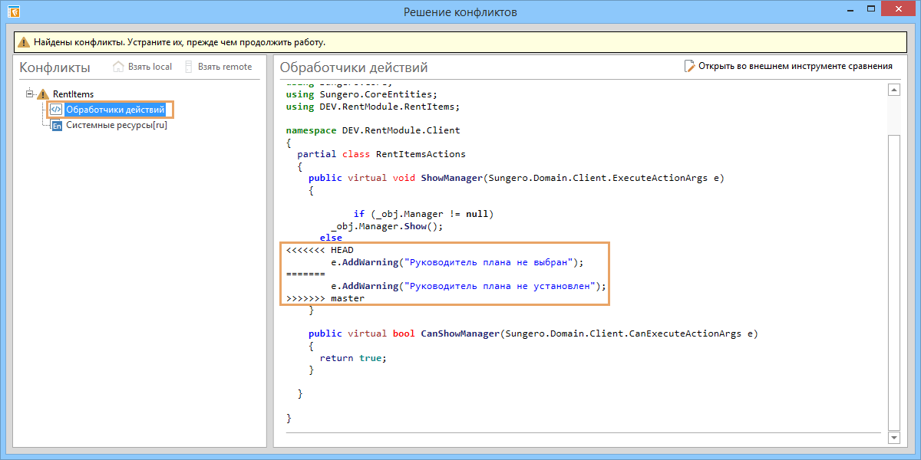Click the warning triangle in the yellow banner

tap(24, 42)
